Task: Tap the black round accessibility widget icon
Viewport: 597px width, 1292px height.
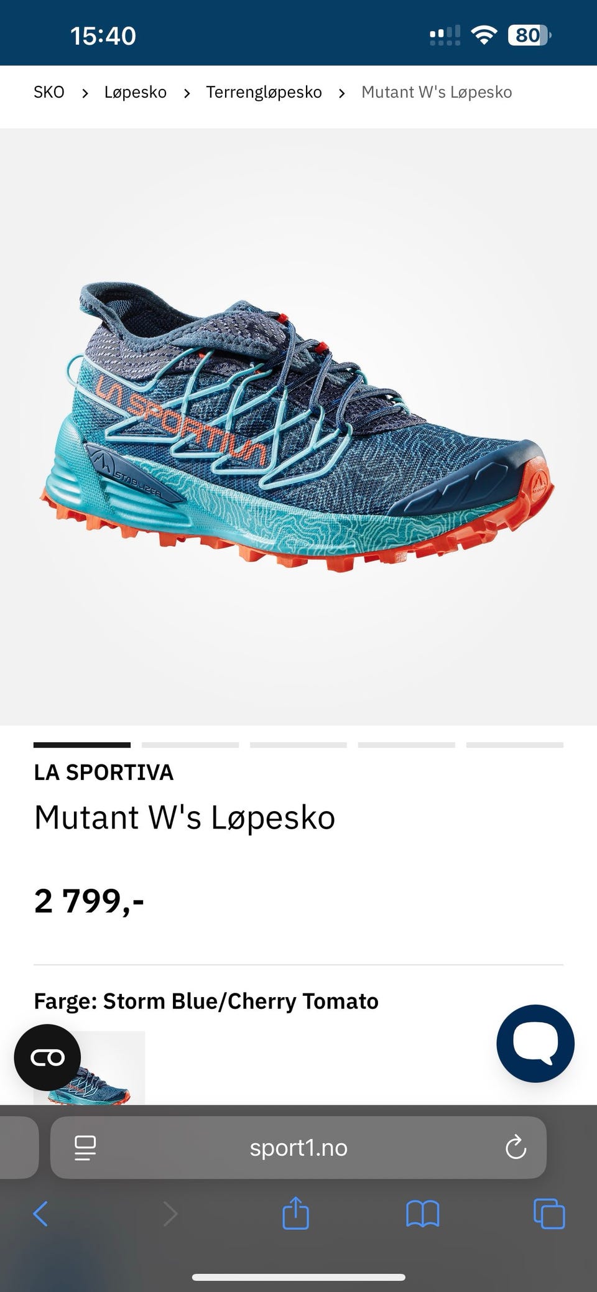Action: 47,1057
